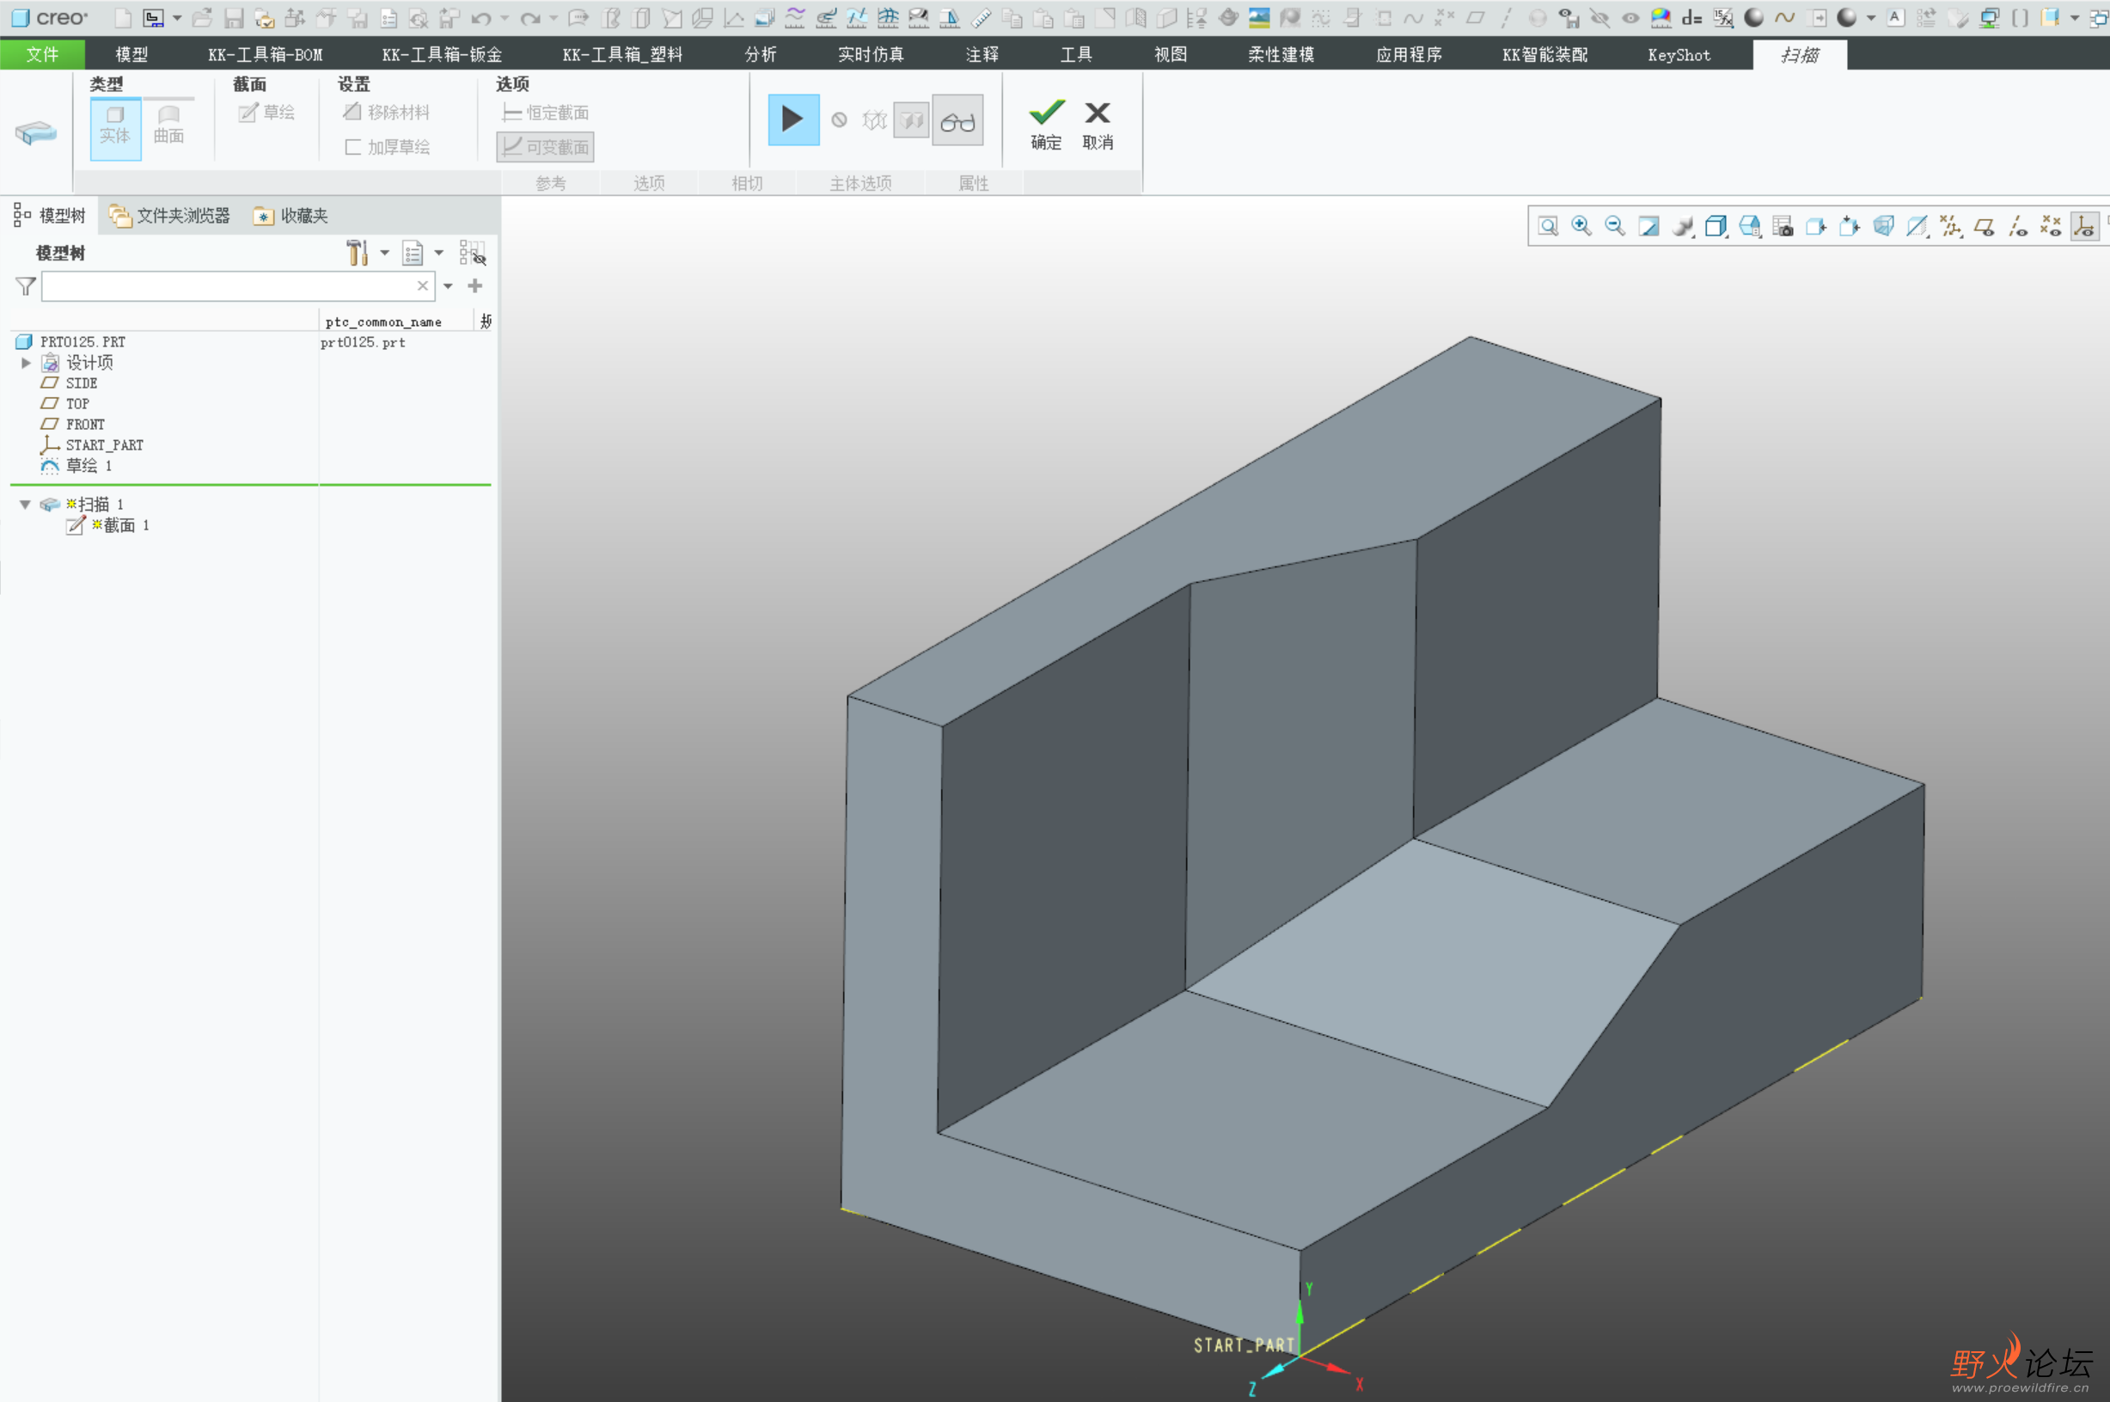Select 草绘 1 in model tree
Viewport: 2110px width, 1402px height.
(x=76, y=466)
